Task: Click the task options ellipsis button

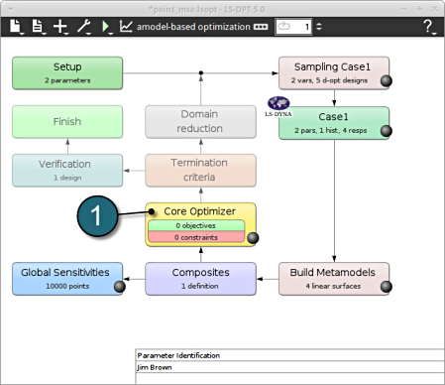Action: coord(261,27)
